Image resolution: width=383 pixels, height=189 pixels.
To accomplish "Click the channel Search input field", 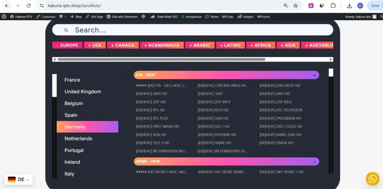I will tap(193, 30).
